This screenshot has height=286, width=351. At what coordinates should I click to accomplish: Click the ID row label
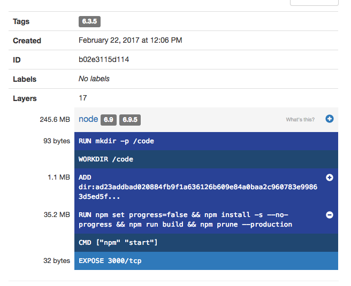17,60
